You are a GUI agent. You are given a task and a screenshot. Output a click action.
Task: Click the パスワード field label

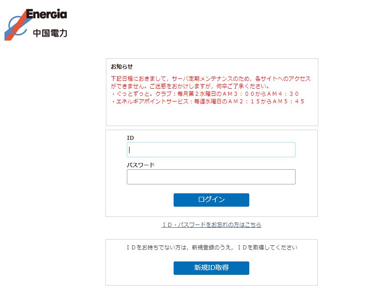[x=140, y=165]
